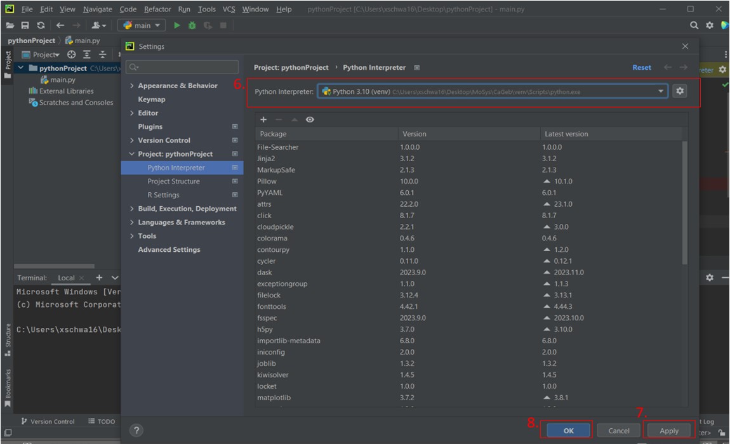Open the Bookmarks side panel

(x=8, y=388)
